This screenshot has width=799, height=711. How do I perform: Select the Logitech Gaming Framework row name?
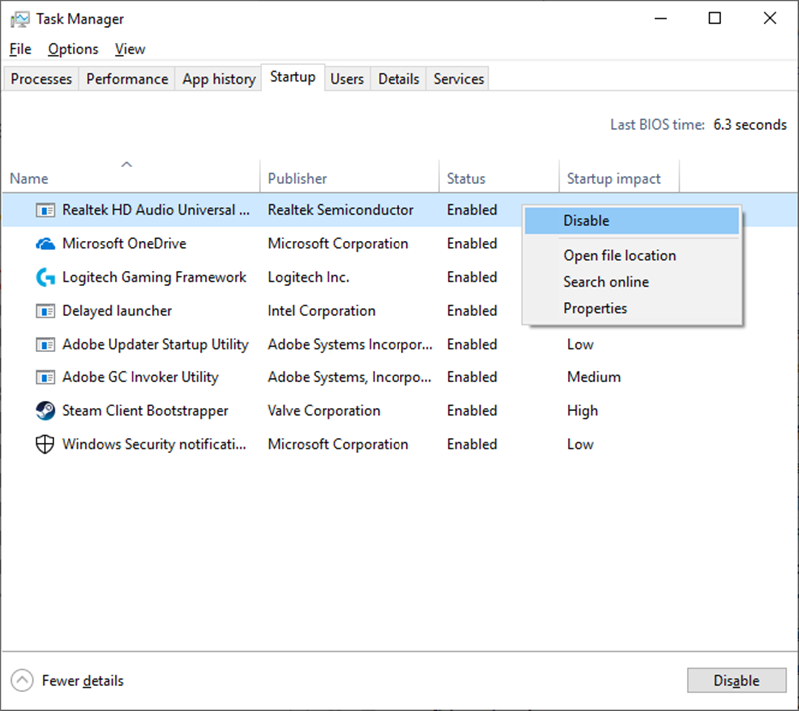tap(154, 277)
